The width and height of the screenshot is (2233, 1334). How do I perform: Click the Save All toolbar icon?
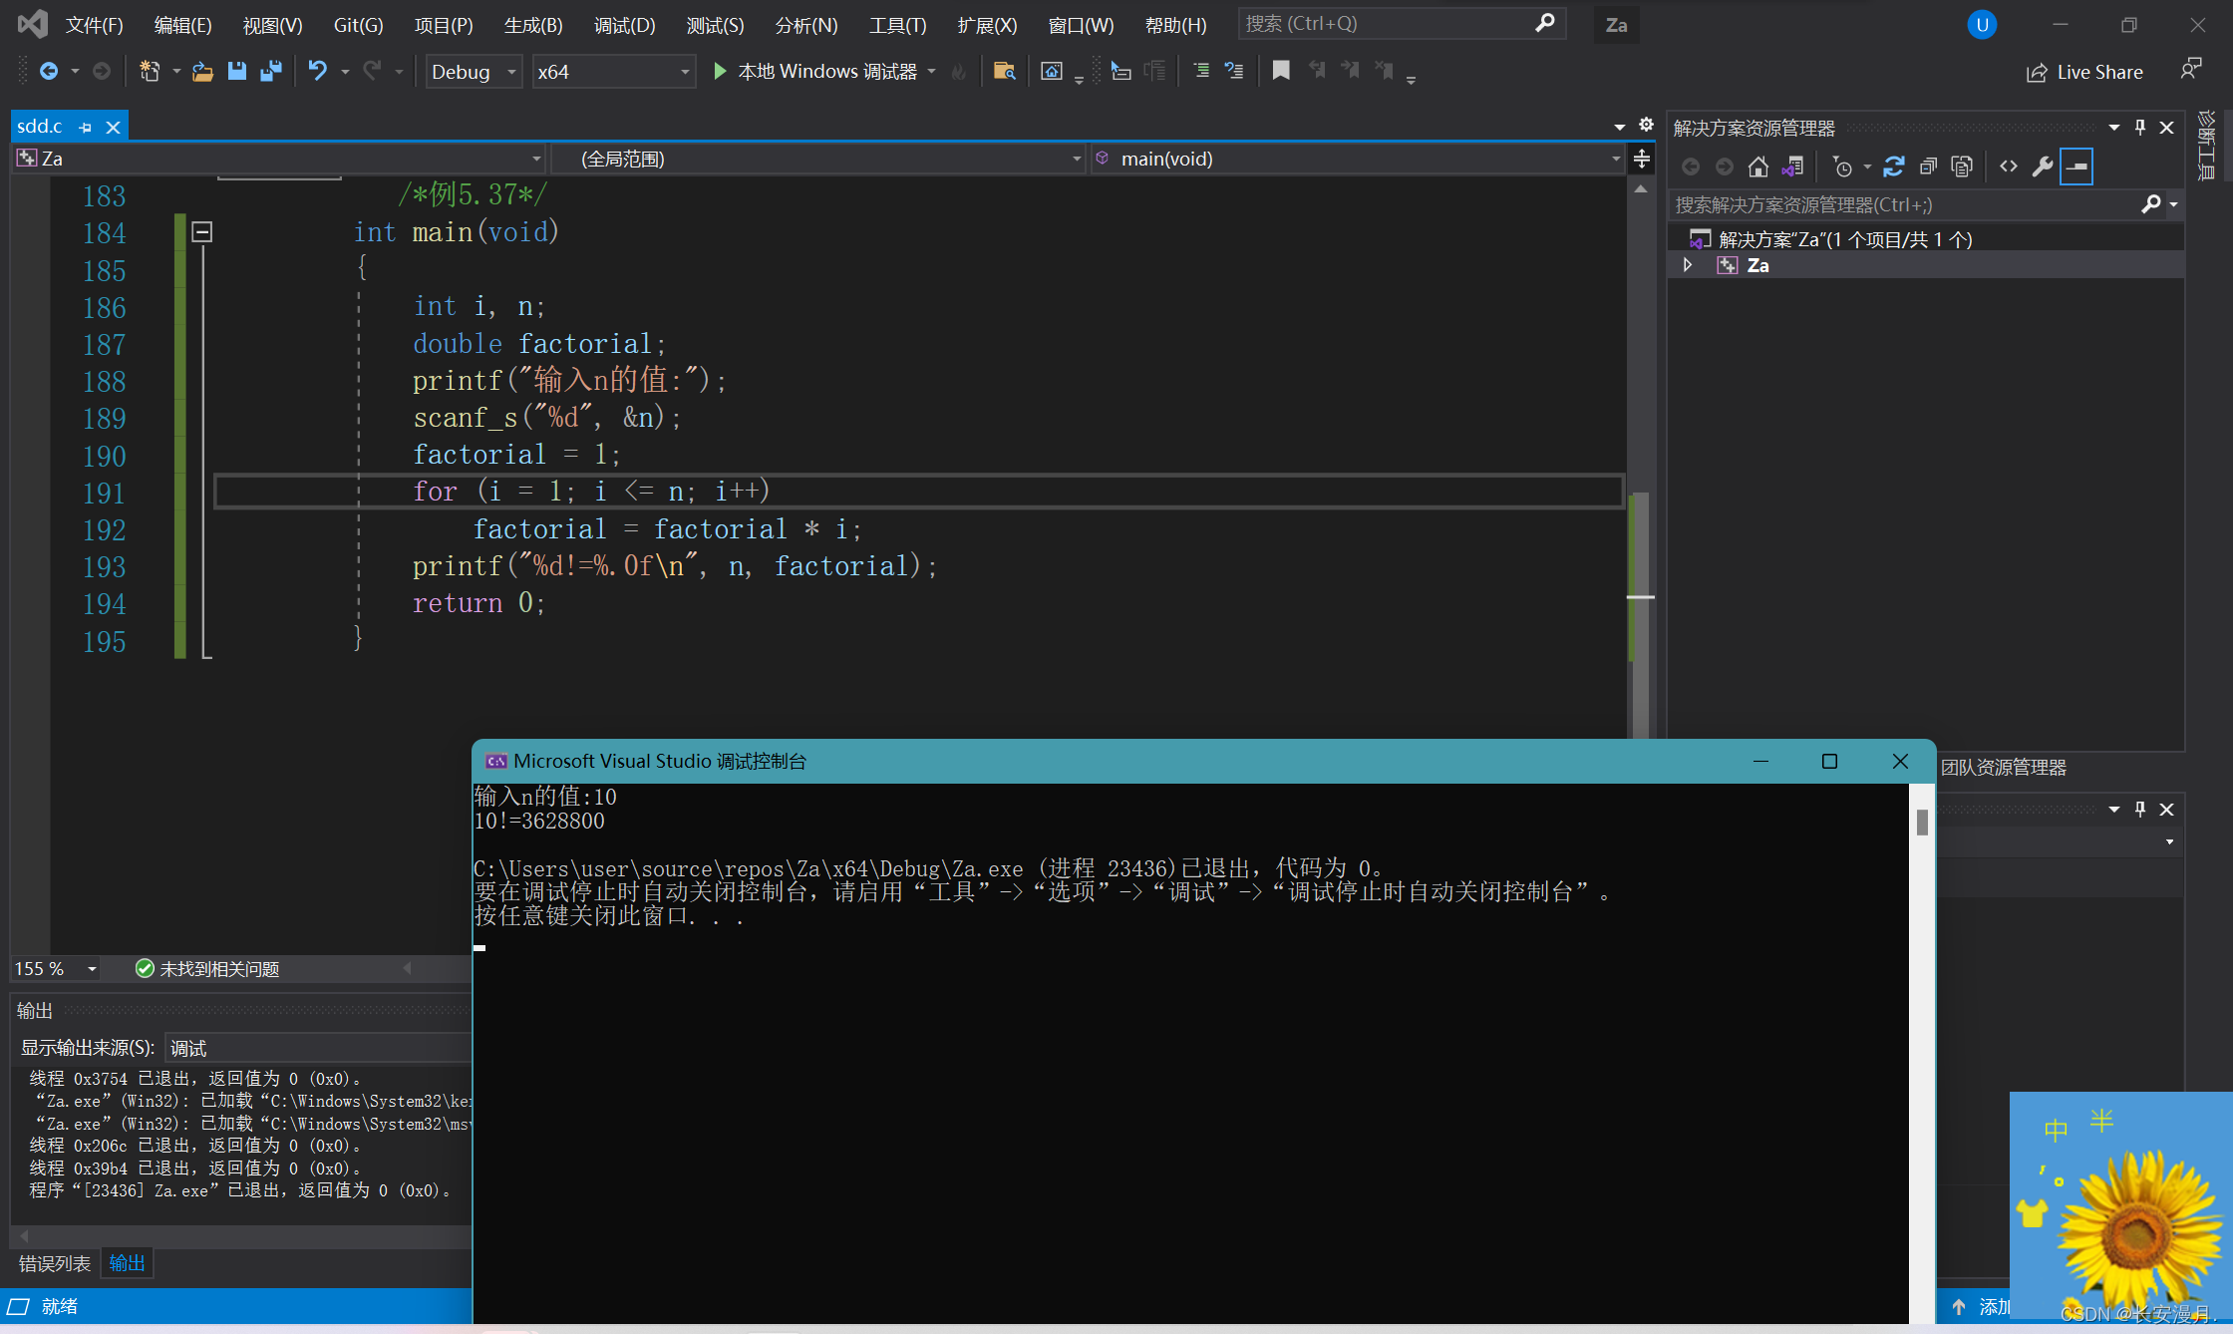tap(270, 71)
